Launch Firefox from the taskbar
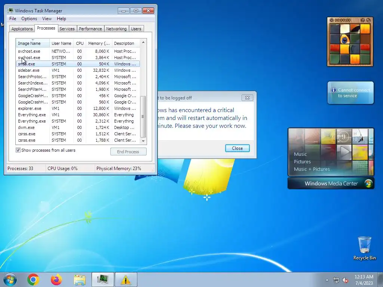 pos(56,280)
